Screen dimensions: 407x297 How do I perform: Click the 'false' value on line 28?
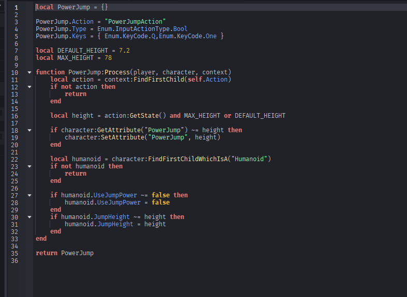click(x=161, y=202)
